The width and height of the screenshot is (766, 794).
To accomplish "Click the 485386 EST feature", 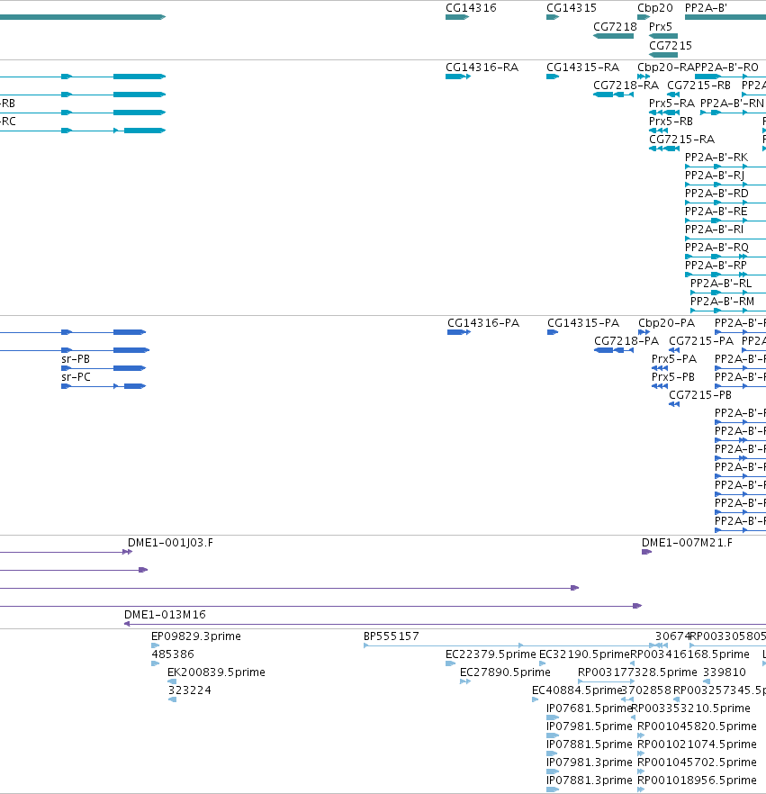I will 156,663.
